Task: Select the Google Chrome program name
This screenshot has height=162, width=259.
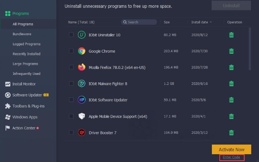Action: pyautogui.click(x=102, y=51)
